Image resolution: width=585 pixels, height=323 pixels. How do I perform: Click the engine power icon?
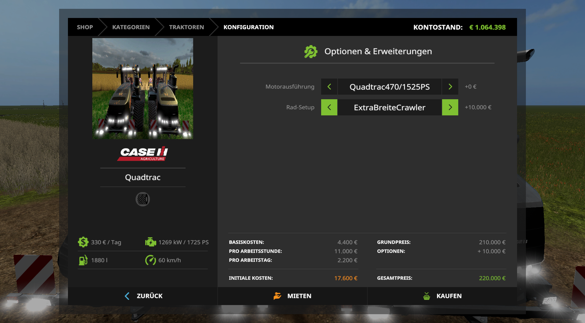pyautogui.click(x=151, y=242)
